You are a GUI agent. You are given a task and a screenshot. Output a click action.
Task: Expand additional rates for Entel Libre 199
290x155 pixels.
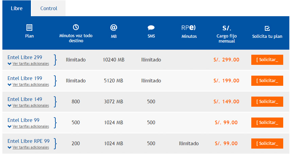click(x=28, y=84)
